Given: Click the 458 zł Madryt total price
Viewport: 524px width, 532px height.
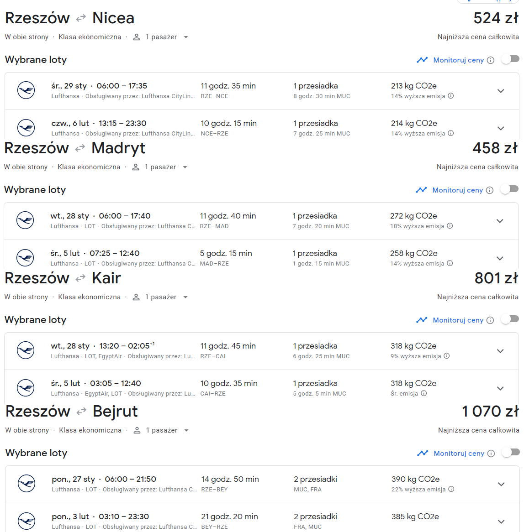Looking at the screenshot, I should pos(495,148).
